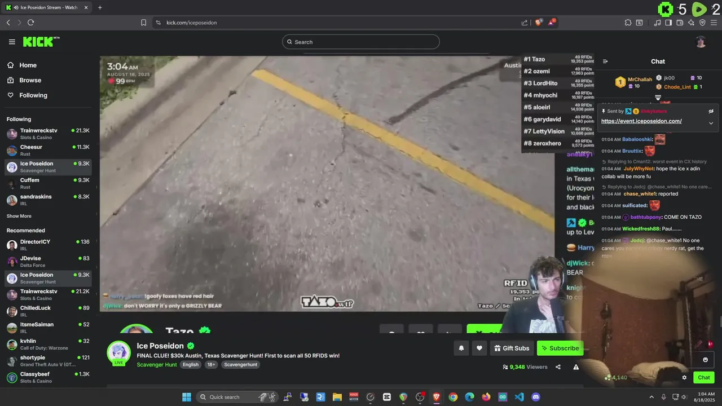Image resolution: width=722 pixels, height=406 pixels.
Task: Open the browser extensions puzzle icon
Action: point(628,23)
